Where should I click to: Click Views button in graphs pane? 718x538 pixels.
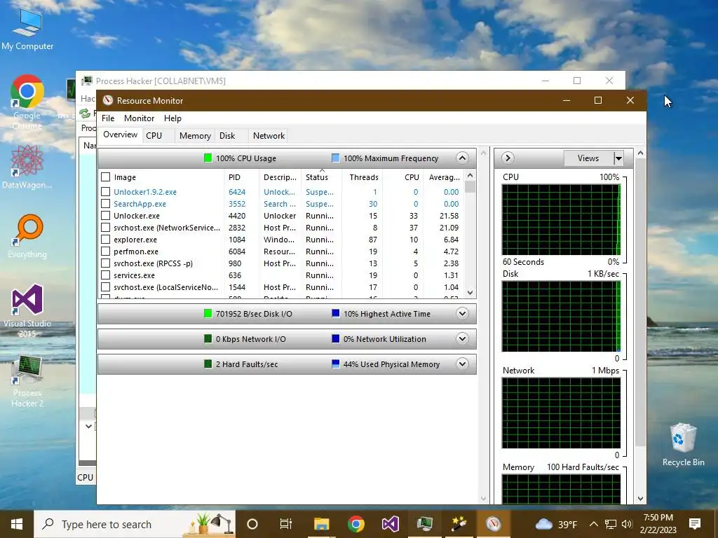point(588,158)
